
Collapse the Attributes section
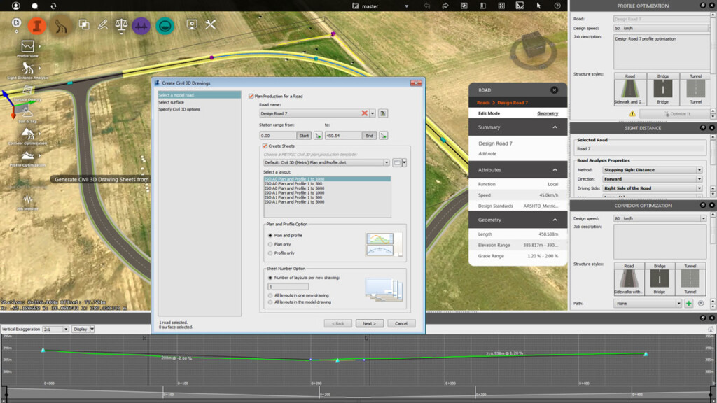[x=555, y=170]
